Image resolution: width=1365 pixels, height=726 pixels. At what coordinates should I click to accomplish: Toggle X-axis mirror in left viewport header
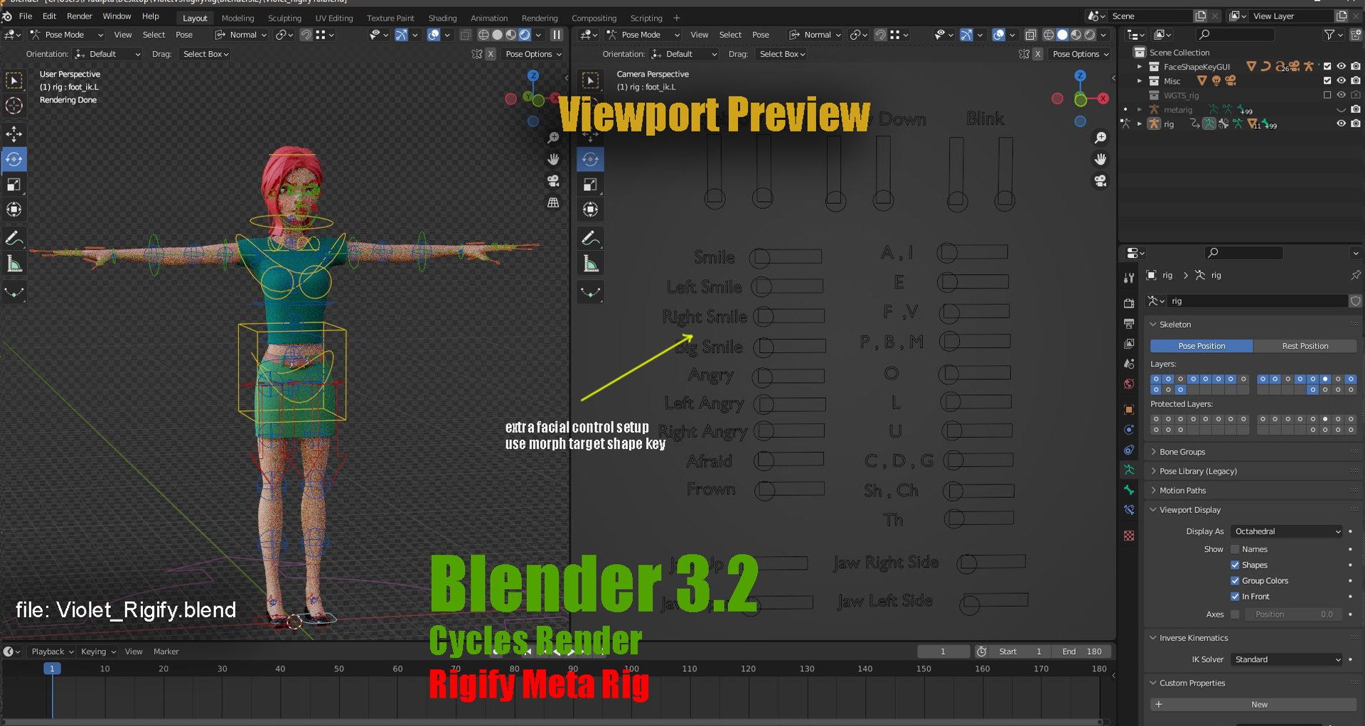491,54
